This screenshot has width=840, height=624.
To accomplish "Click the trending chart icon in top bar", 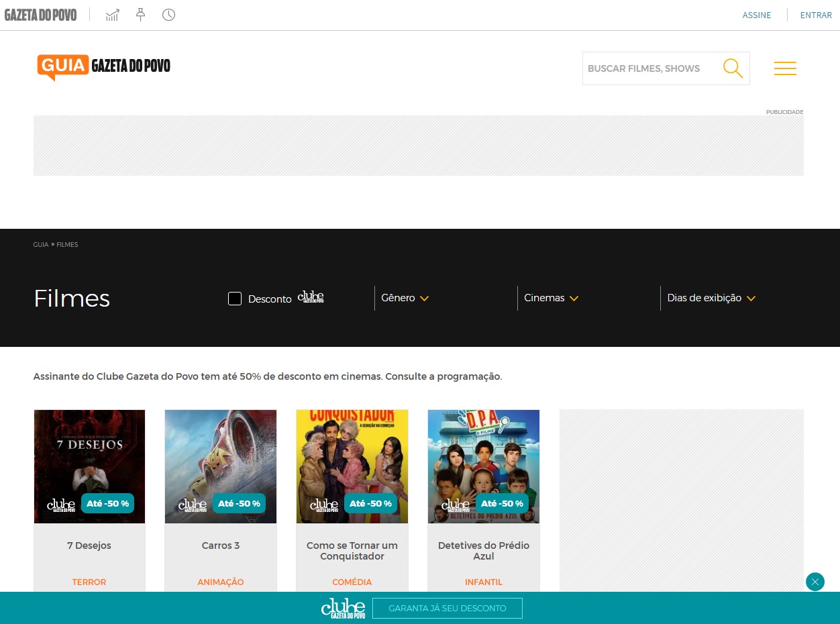I will (113, 15).
